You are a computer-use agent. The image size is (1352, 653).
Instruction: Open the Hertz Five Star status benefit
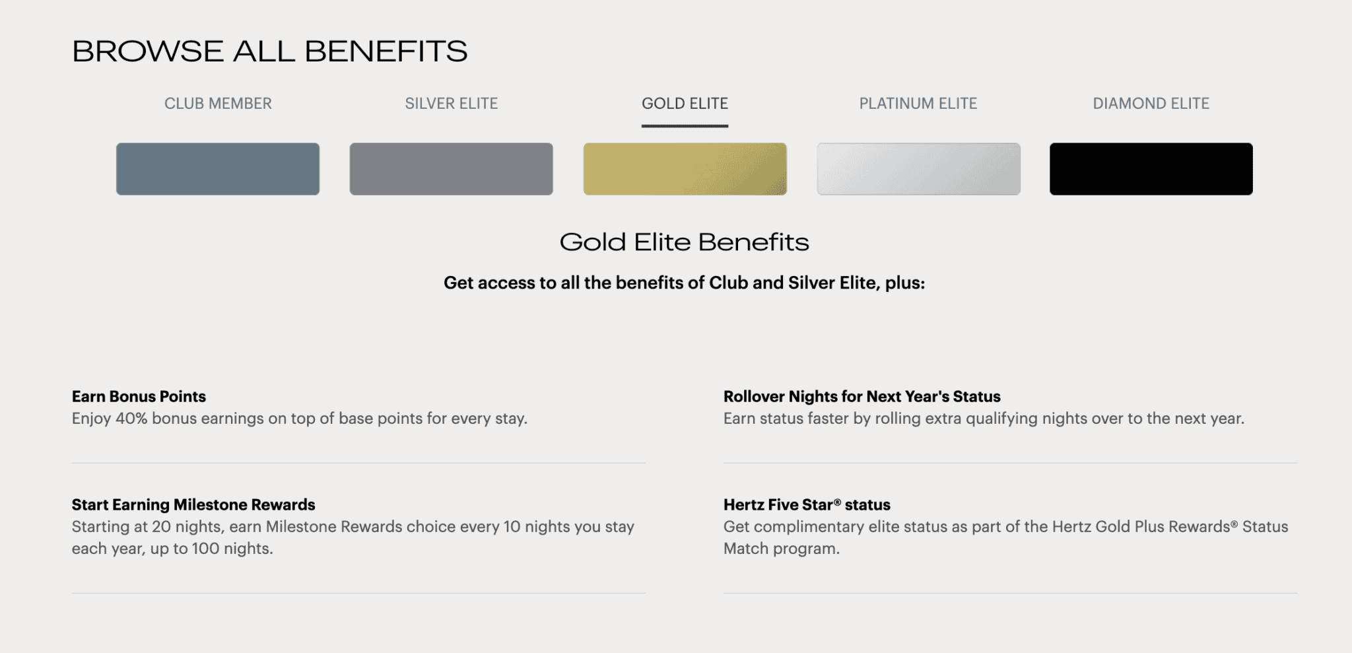point(807,504)
